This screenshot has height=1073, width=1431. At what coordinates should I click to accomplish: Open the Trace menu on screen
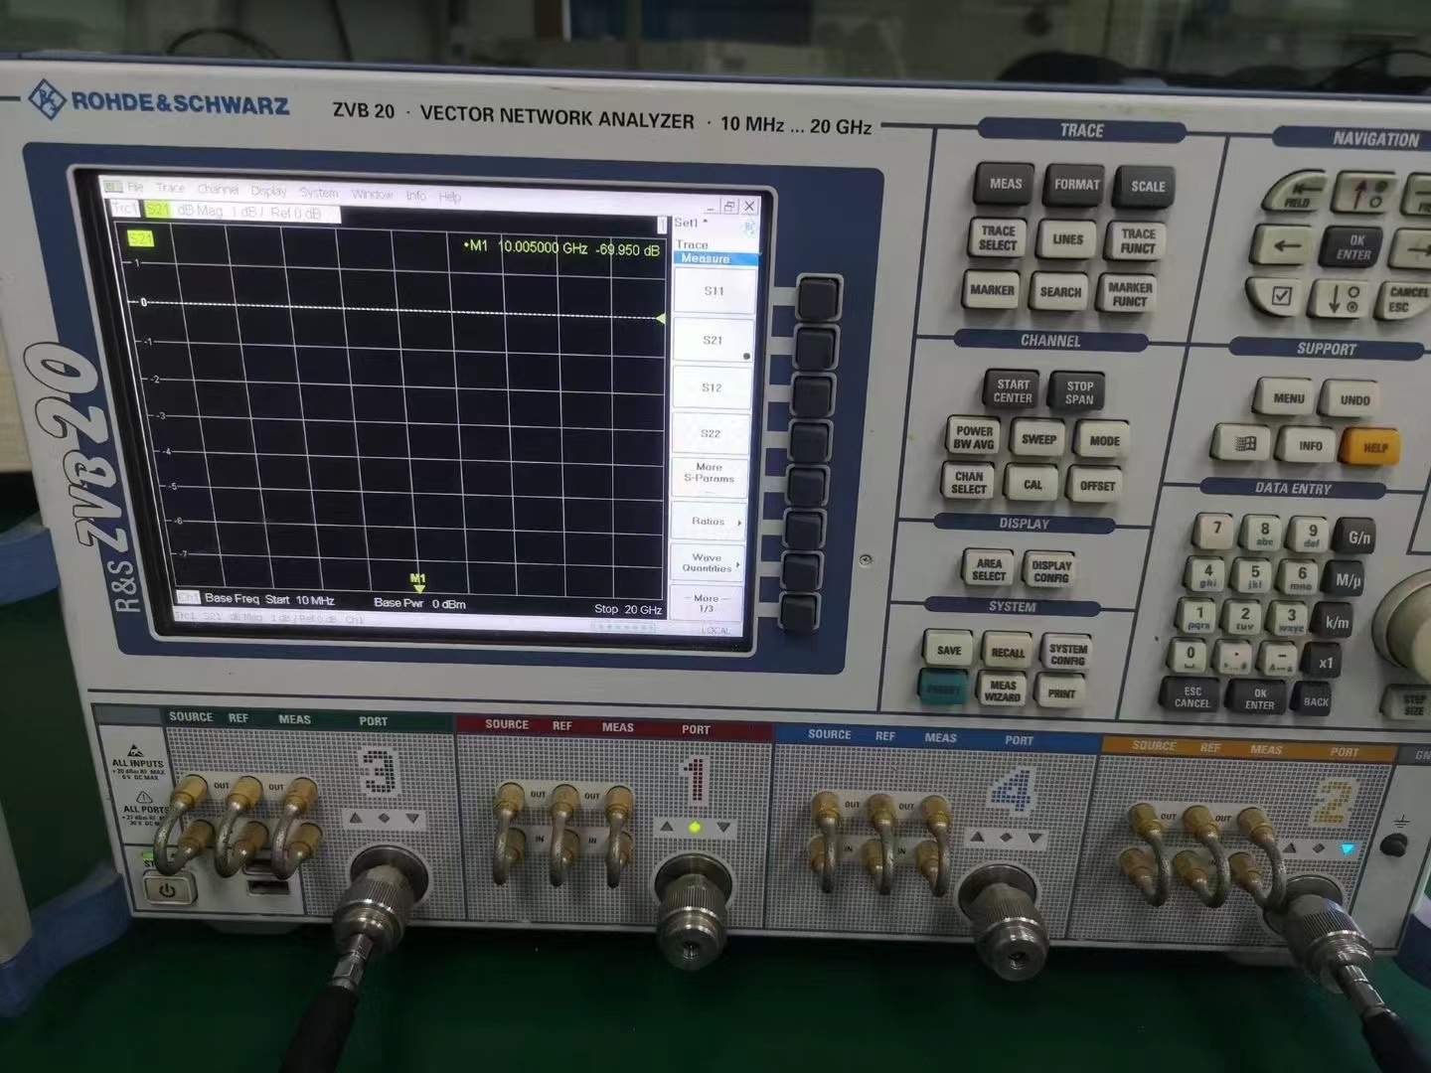(x=170, y=188)
